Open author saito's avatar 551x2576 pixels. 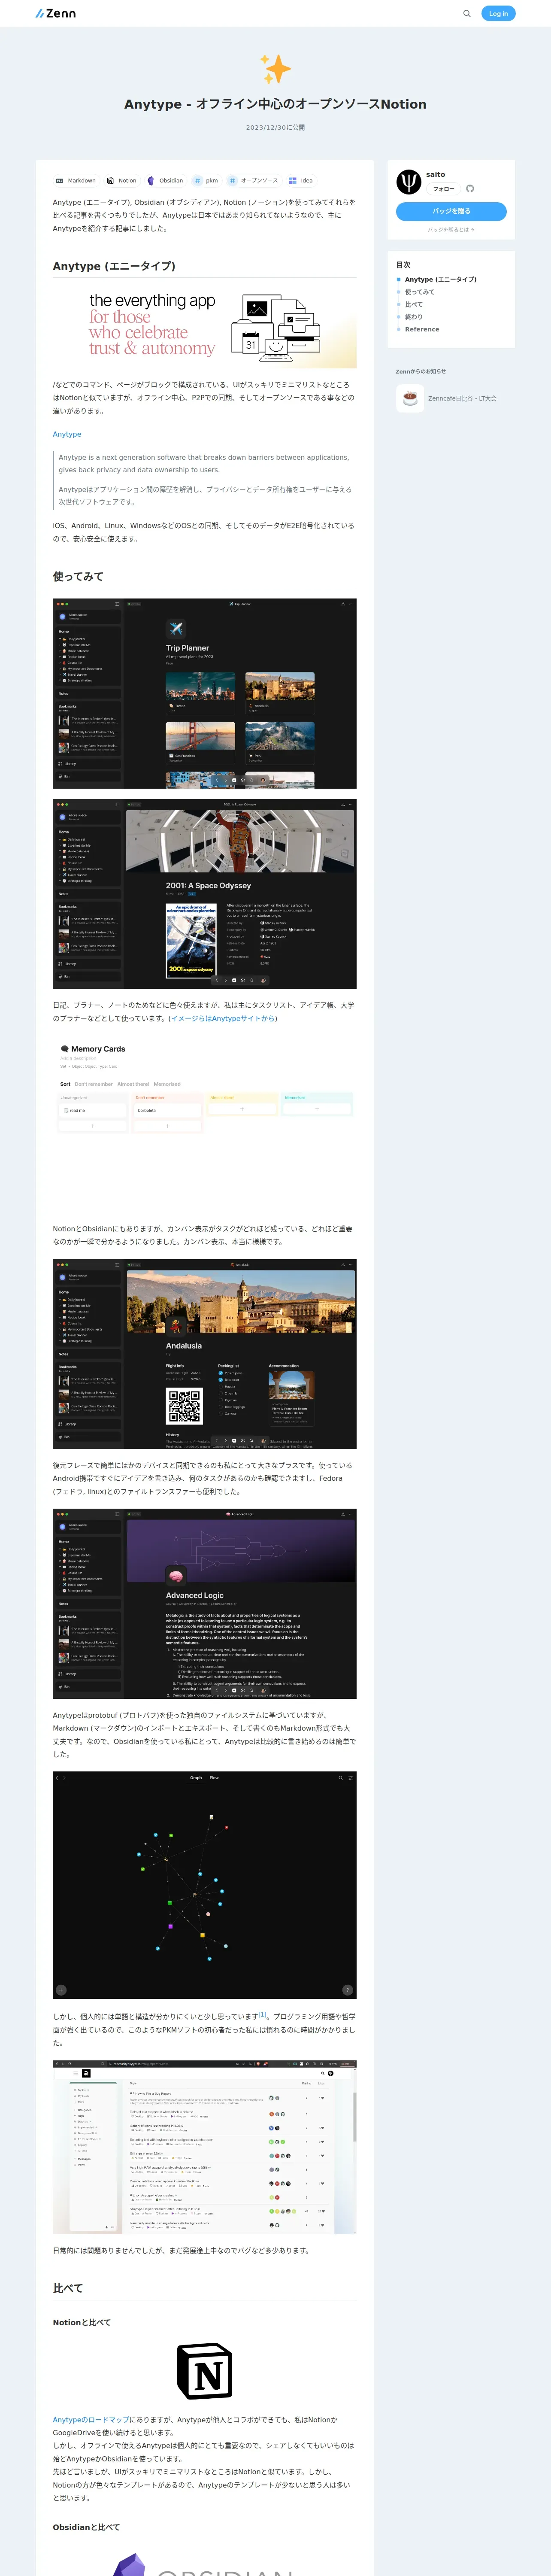click(408, 181)
